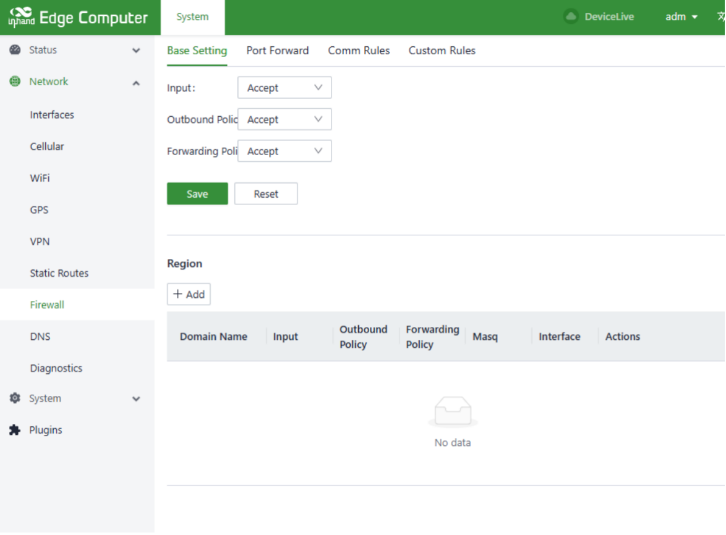
Task: Go to the Diagnostics page
Action: [x=56, y=368]
